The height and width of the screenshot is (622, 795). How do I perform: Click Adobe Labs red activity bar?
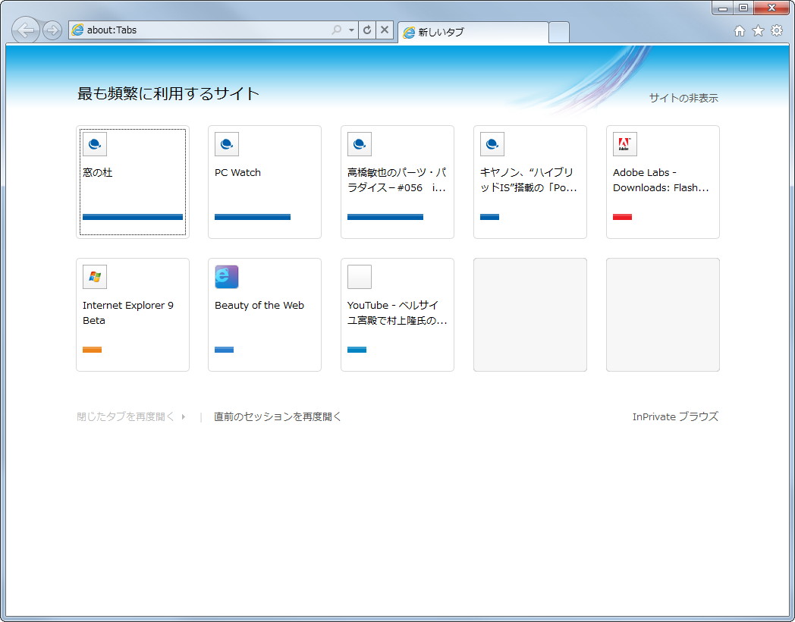[x=622, y=217]
